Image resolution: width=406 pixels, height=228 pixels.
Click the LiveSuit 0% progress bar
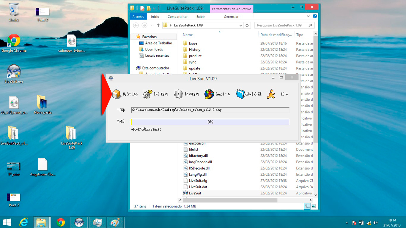210,122
